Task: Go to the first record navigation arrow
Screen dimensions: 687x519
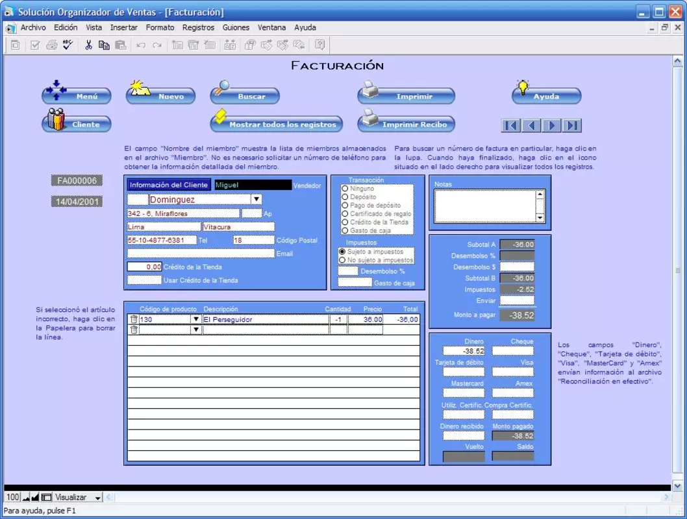Action: click(510, 126)
